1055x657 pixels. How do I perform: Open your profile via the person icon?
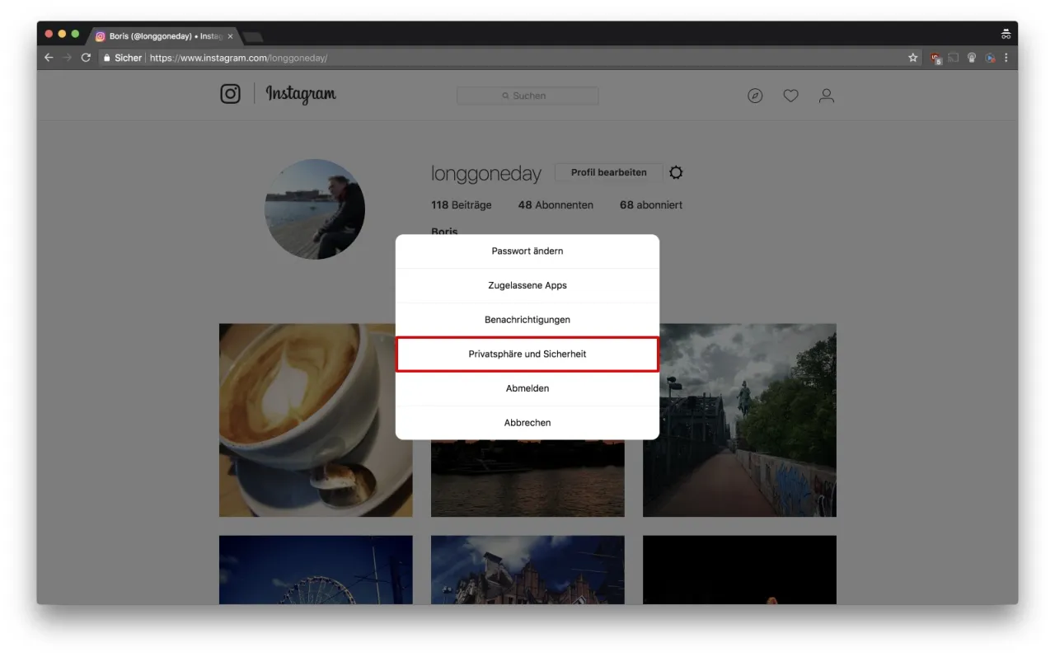click(x=826, y=96)
